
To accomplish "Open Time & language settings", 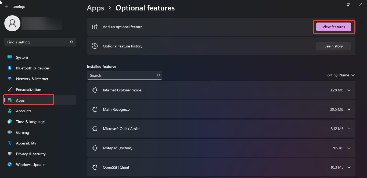I will [x=30, y=122].
